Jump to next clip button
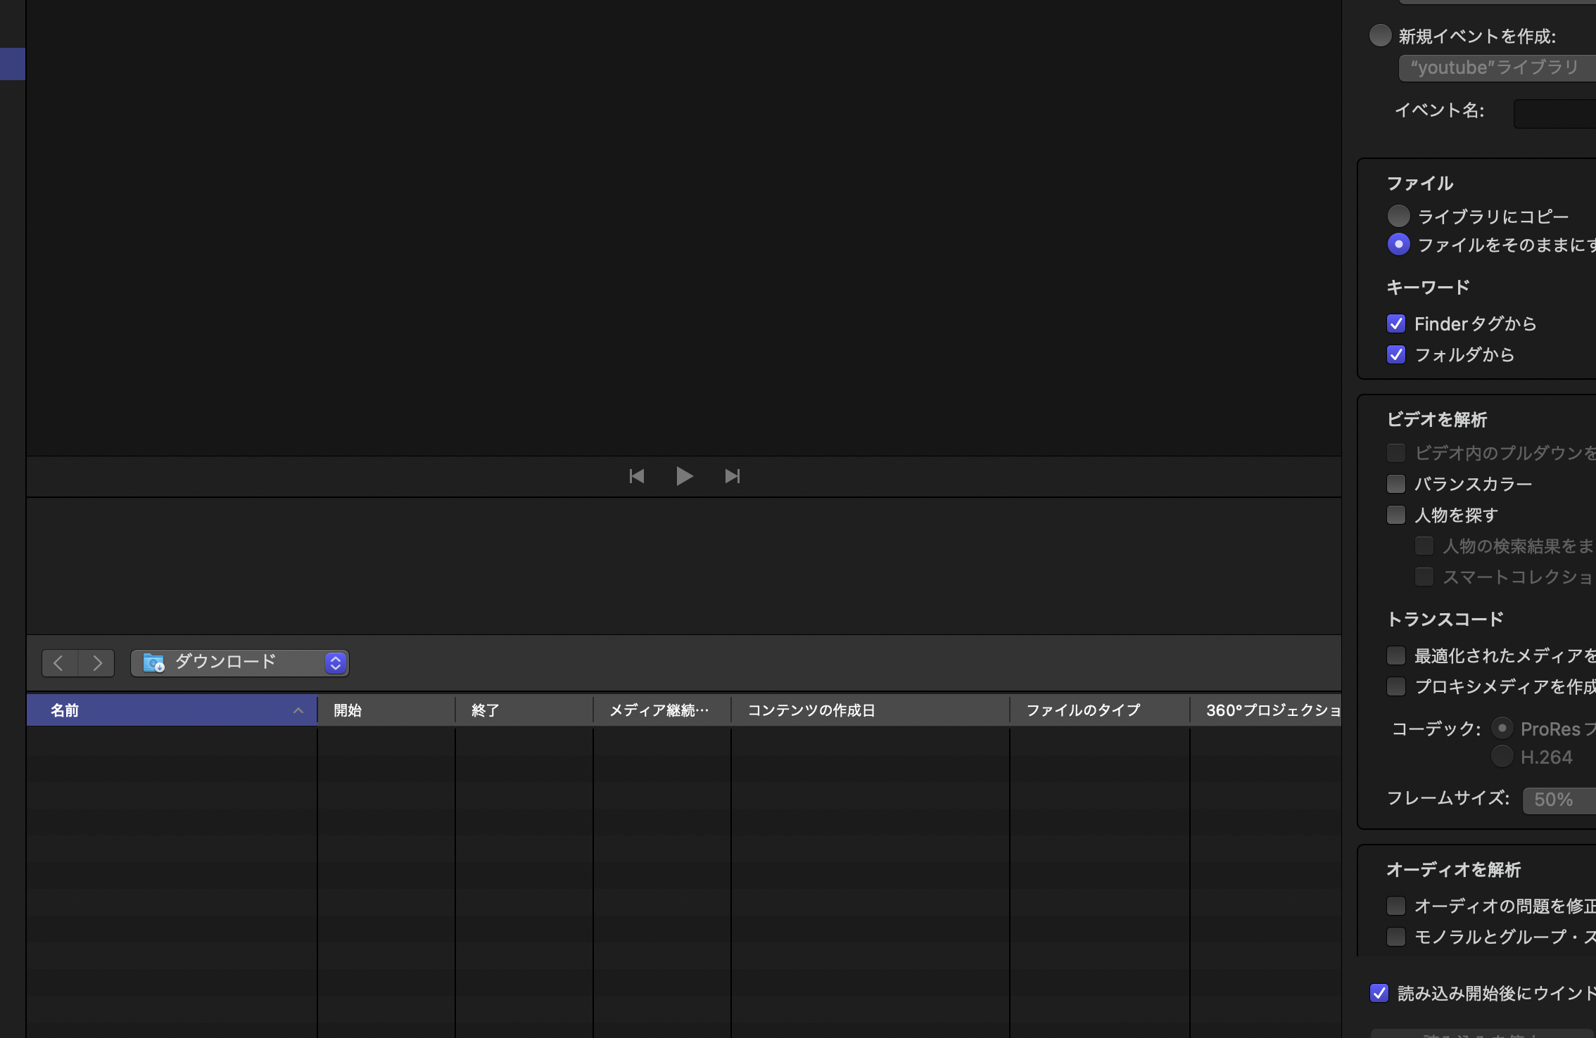1596x1038 pixels. (x=732, y=476)
